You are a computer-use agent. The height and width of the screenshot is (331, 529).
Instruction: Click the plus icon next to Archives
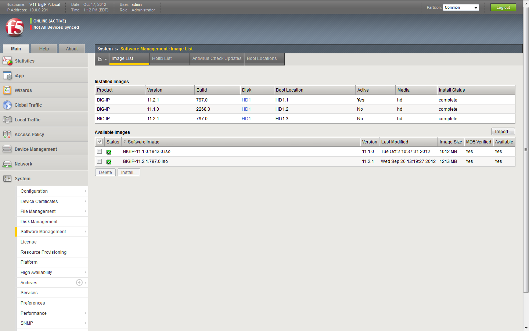(79, 282)
